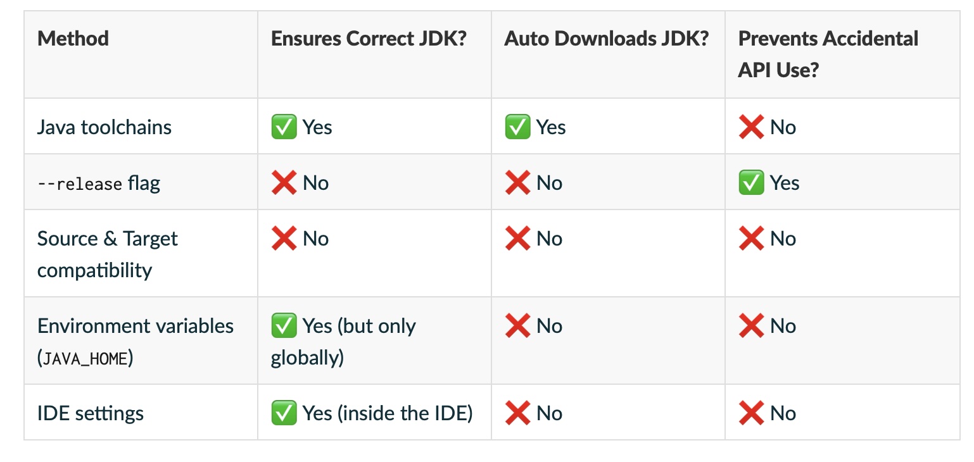
Task: Click green checkmark in Java toolchains Auto Downloads cell
Action: 517,127
